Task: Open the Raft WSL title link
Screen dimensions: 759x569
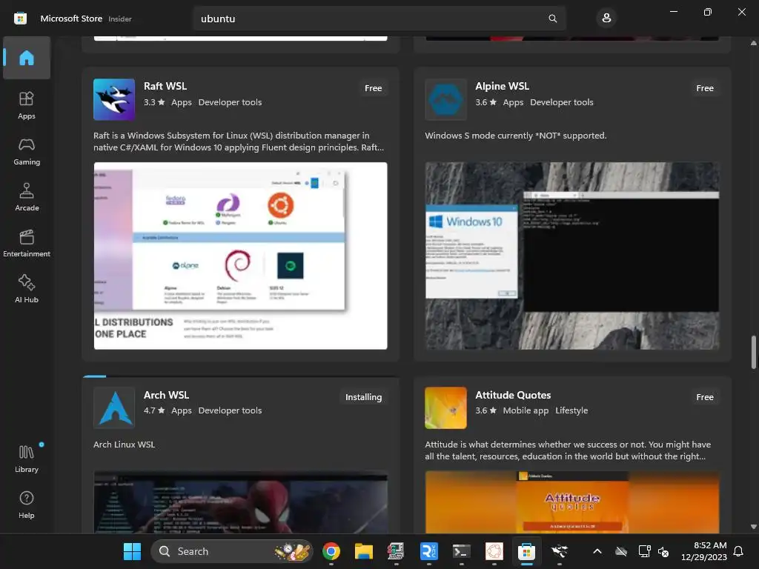Action: pos(165,86)
